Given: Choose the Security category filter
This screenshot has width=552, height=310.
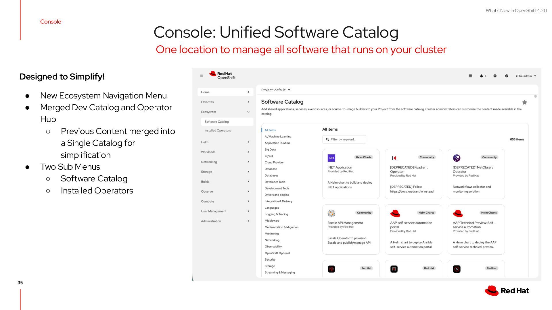Looking at the screenshot, I should click(270, 259).
